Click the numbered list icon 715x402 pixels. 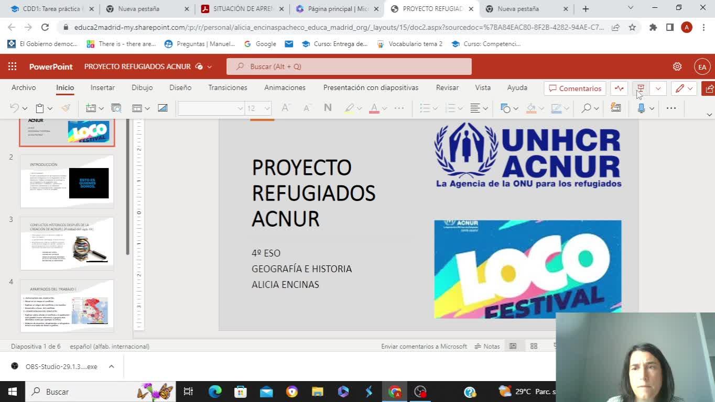[x=450, y=108]
